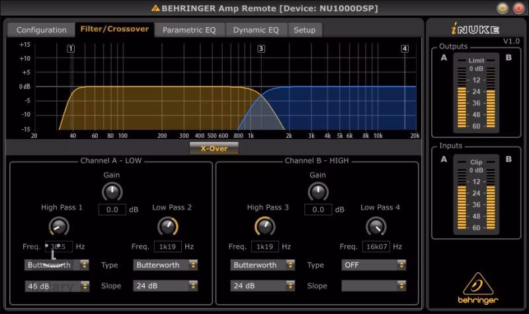Click filter marker 4 on the graph
Screen dimensions: 529x314
tap(405, 49)
